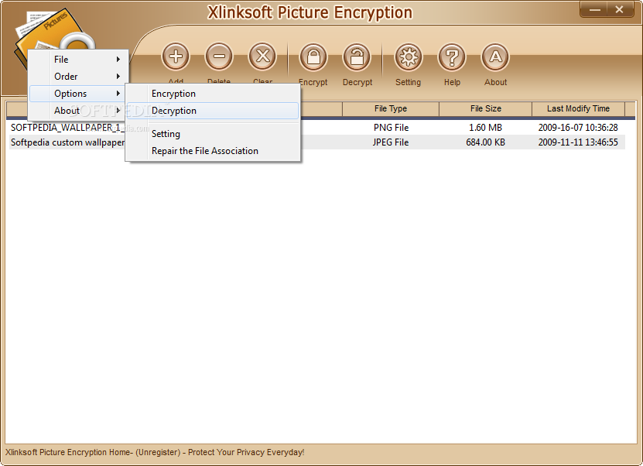Click the Decrypt label under the open padlock
The height and width of the screenshot is (466, 643).
pyautogui.click(x=357, y=82)
